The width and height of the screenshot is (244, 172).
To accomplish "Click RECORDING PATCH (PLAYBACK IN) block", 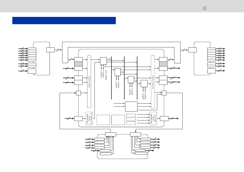I will coord(89,118).
